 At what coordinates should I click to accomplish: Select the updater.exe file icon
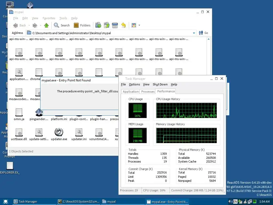pyautogui.click(x=59, y=132)
